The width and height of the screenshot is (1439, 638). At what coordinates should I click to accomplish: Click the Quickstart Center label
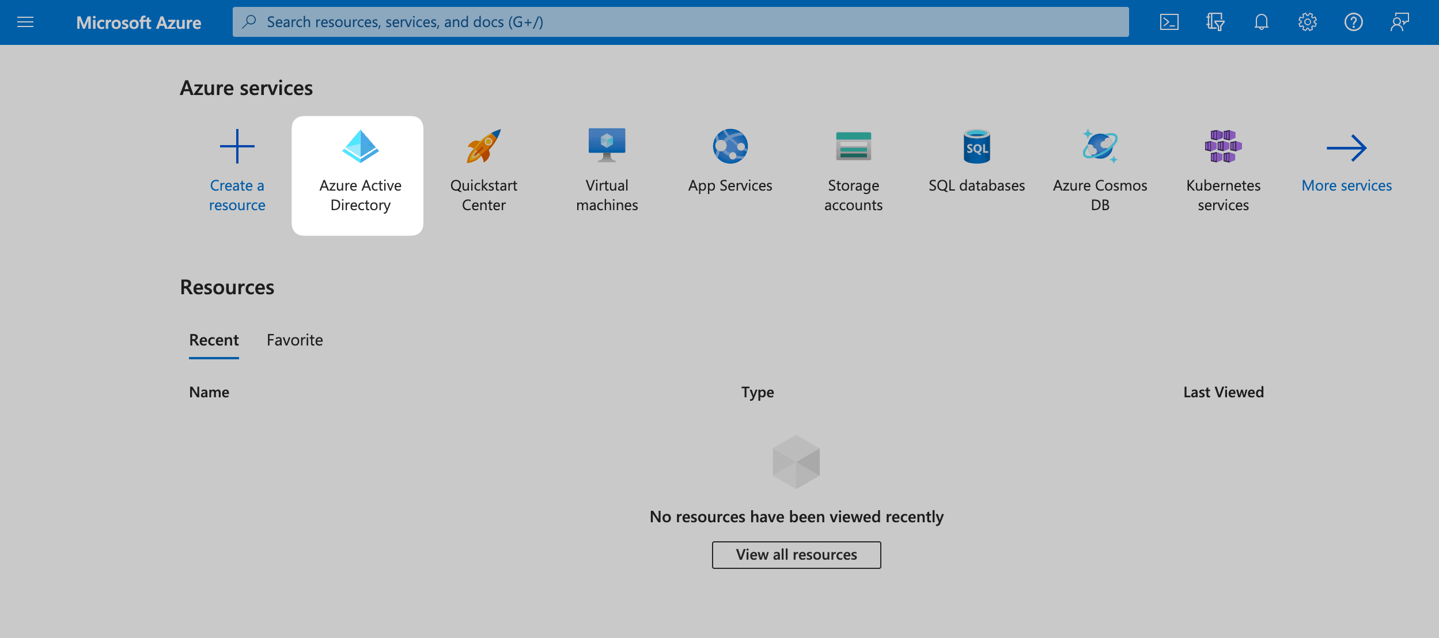484,195
